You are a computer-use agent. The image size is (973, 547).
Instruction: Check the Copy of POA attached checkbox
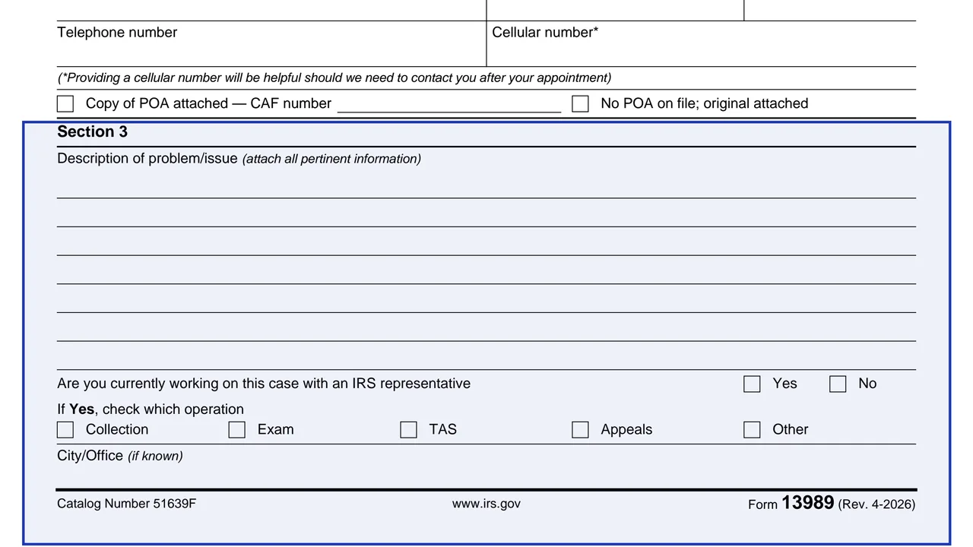65,104
